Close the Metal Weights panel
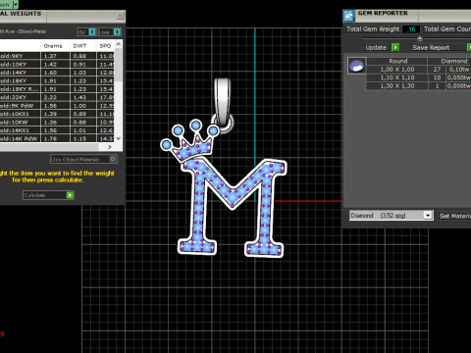 [x=120, y=16]
